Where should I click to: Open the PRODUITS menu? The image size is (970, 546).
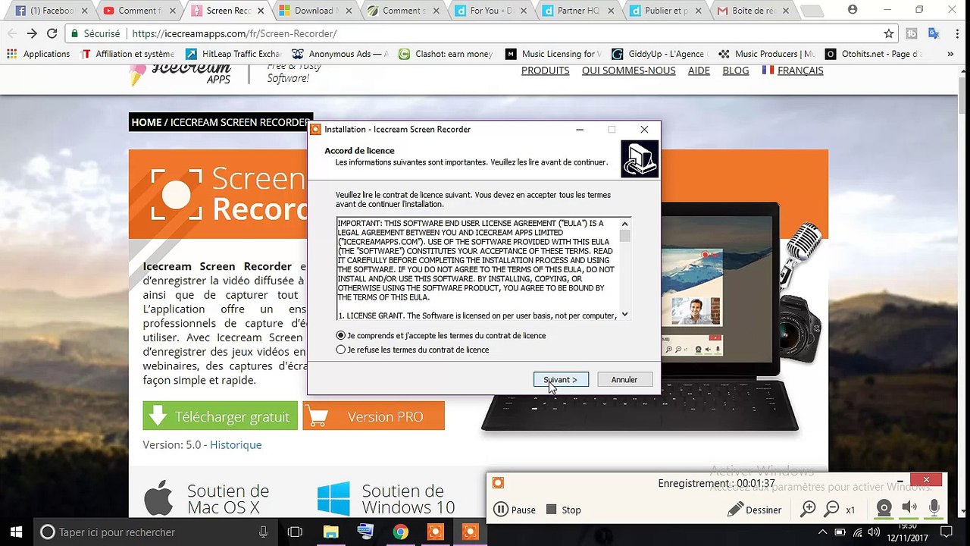pos(545,71)
